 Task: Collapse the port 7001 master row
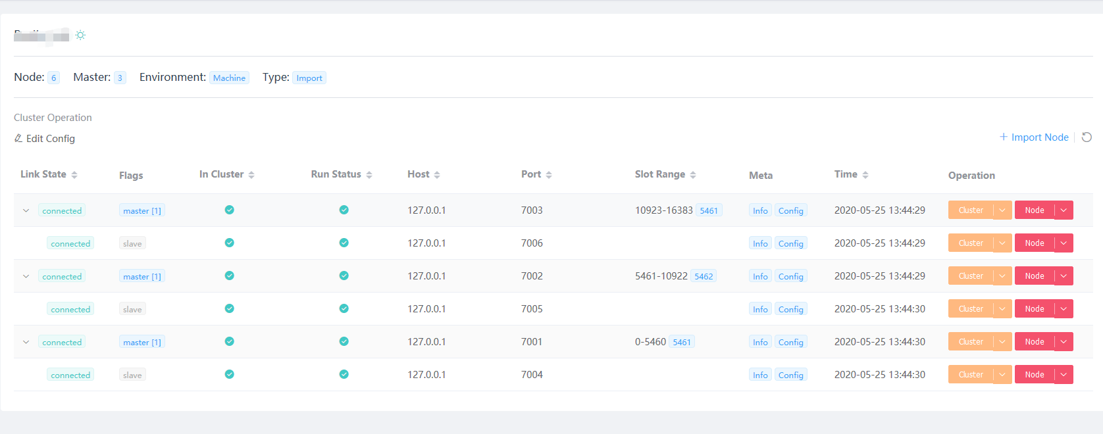(26, 342)
